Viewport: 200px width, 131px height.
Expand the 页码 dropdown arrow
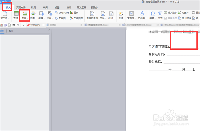(106, 18)
